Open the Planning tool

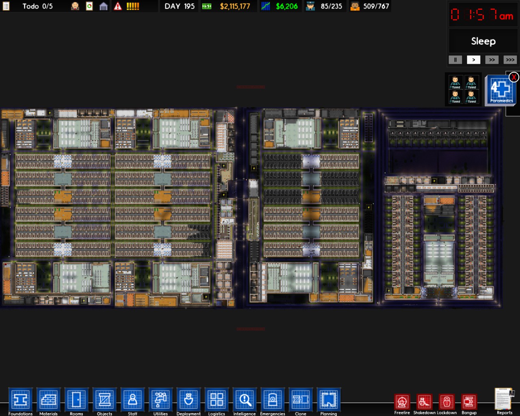329,402
